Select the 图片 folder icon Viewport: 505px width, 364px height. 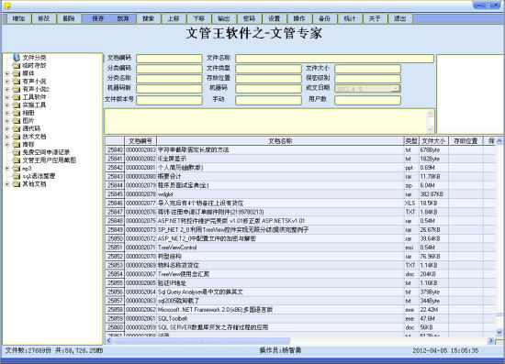(x=17, y=121)
